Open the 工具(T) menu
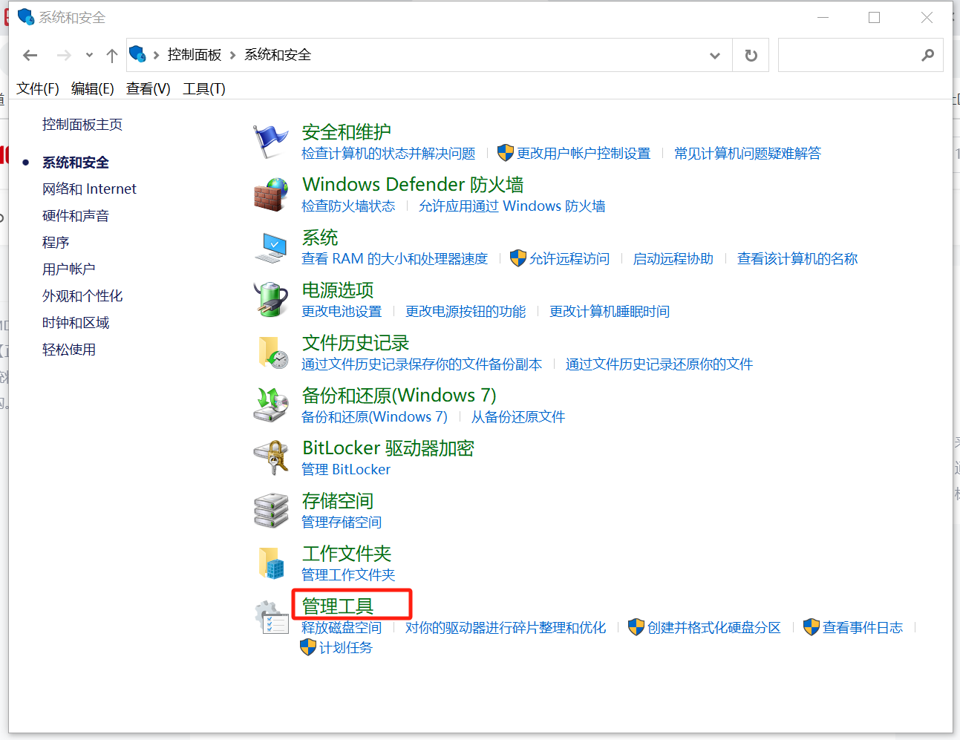The height and width of the screenshot is (740, 960). [204, 89]
